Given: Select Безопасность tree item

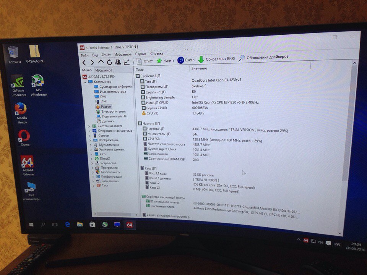Looking at the screenshot, I should pos(108,172).
